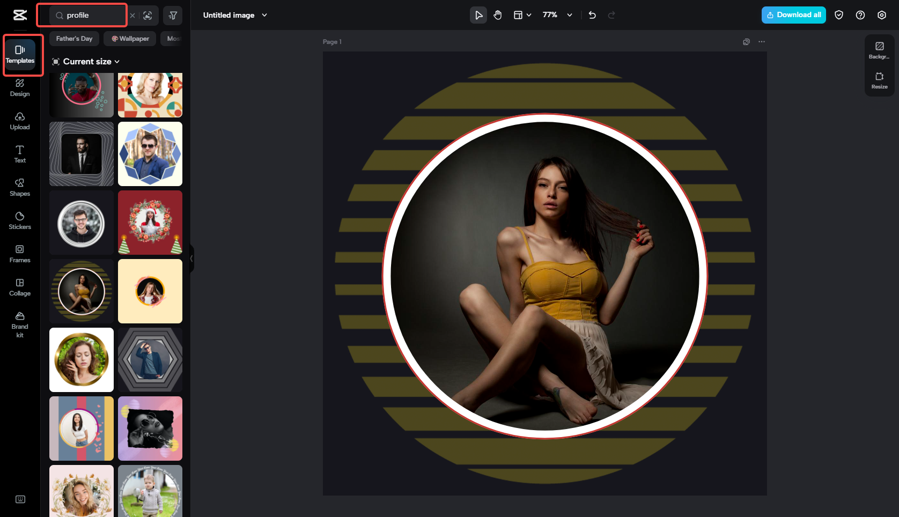Open the template search filters
This screenshot has height=517, width=899.
[x=172, y=16]
